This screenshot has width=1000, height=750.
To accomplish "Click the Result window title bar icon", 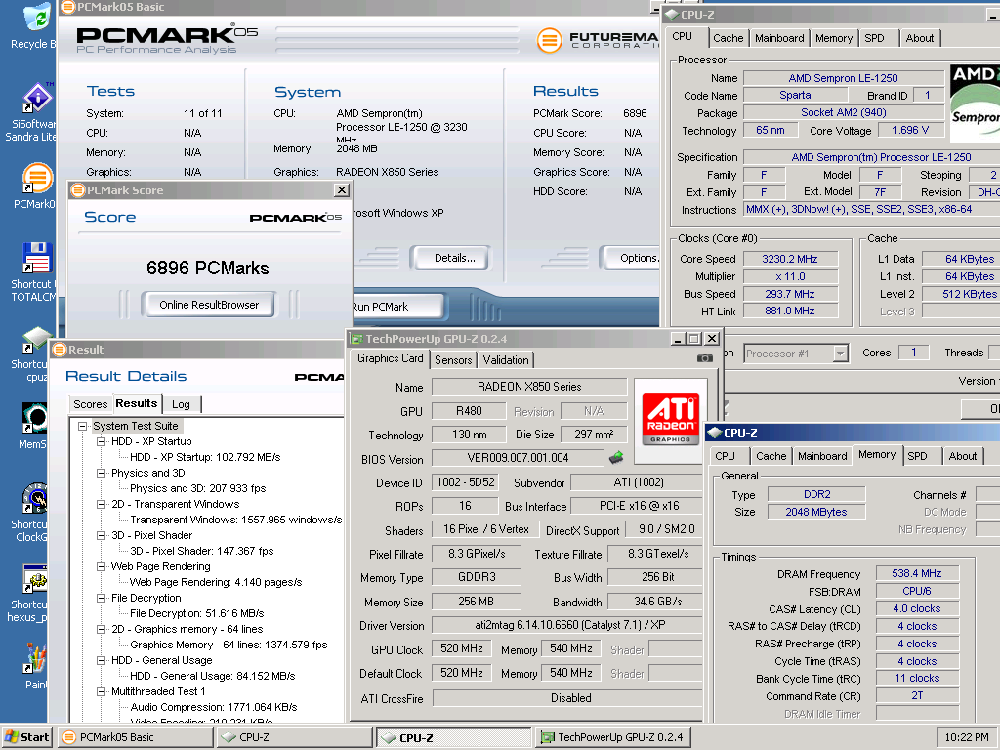I will 60,350.
